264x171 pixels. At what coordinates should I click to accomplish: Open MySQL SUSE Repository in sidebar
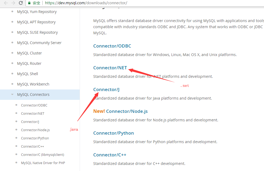pyautogui.click(x=37, y=32)
